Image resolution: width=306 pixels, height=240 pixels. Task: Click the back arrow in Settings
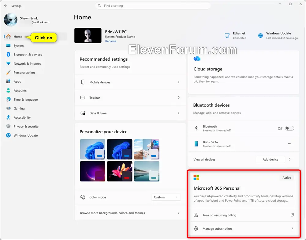6,5
